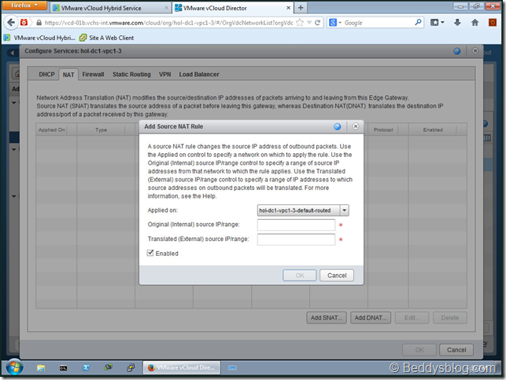
Task: Go back with browser back arrow
Action: [11, 23]
